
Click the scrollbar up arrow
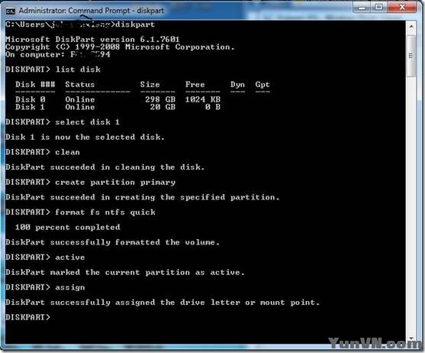click(411, 27)
